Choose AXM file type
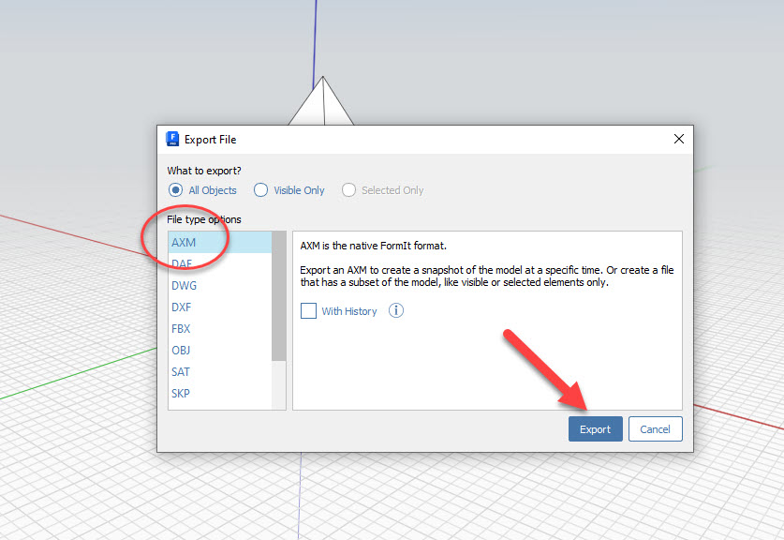784x540 pixels. [x=220, y=242]
